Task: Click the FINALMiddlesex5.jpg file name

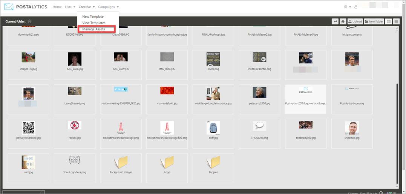Action: pos(305,35)
